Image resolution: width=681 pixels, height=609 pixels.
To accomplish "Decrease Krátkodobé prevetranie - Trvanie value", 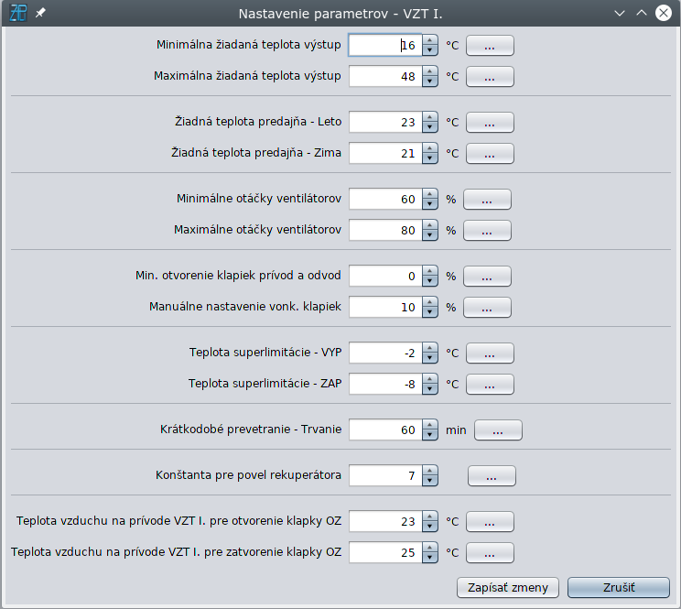I will click(429, 433).
